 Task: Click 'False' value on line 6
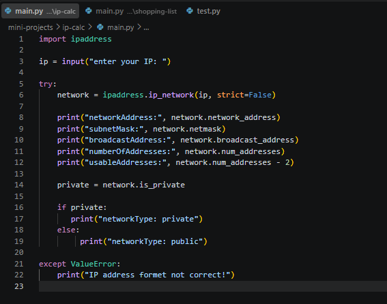[260, 95]
